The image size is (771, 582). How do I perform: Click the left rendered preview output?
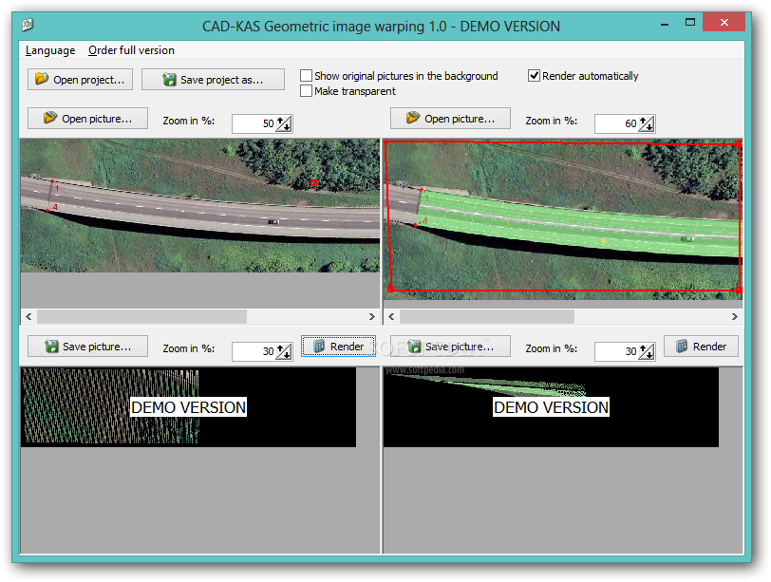[x=188, y=407]
